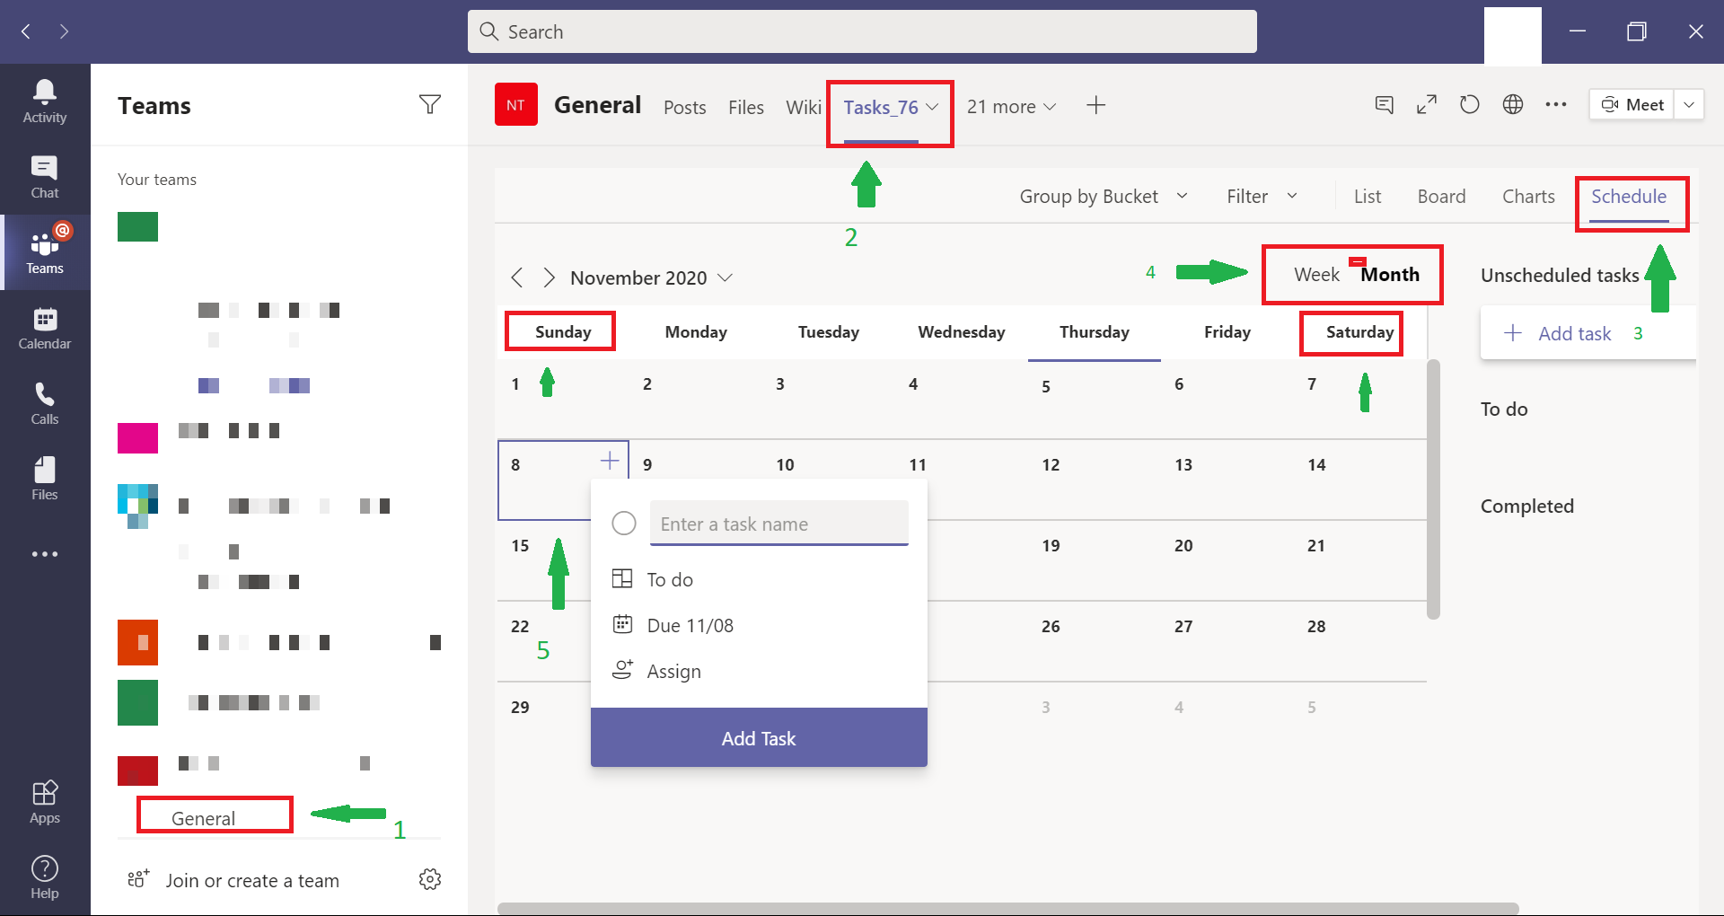This screenshot has width=1724, height=916.
Task: Open the Files tab
Action: pos(746,108)
